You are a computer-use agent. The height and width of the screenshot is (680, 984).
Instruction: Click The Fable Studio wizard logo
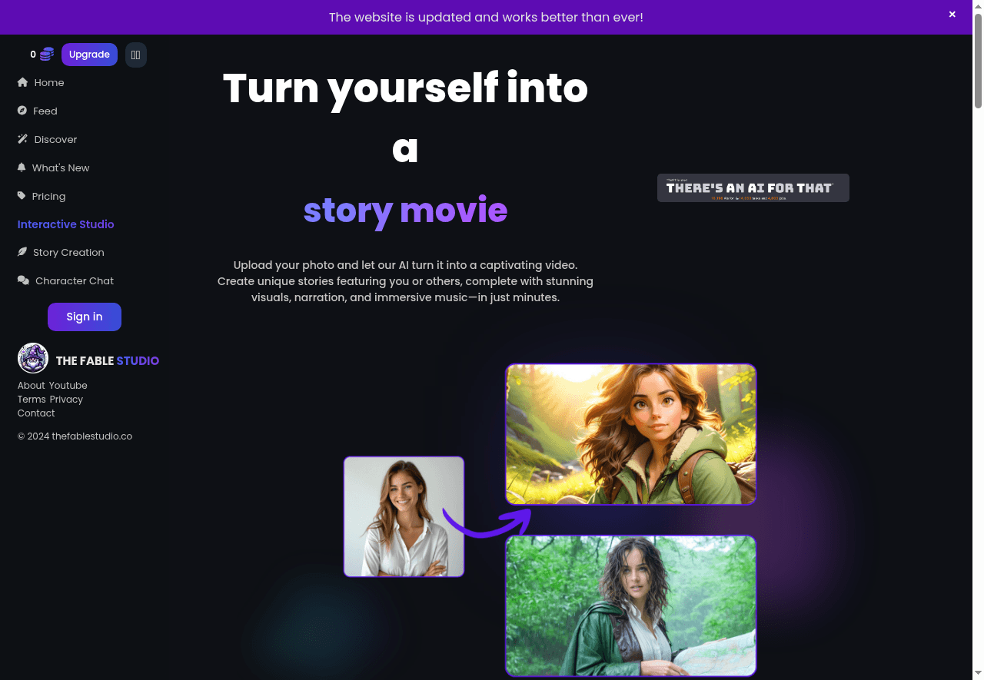[33, 358]
